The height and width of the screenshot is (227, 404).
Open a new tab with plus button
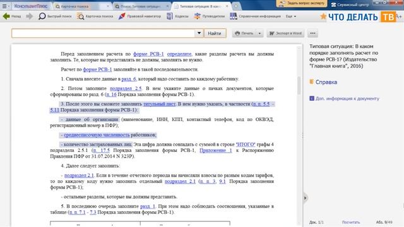click(x=235, y=6)
